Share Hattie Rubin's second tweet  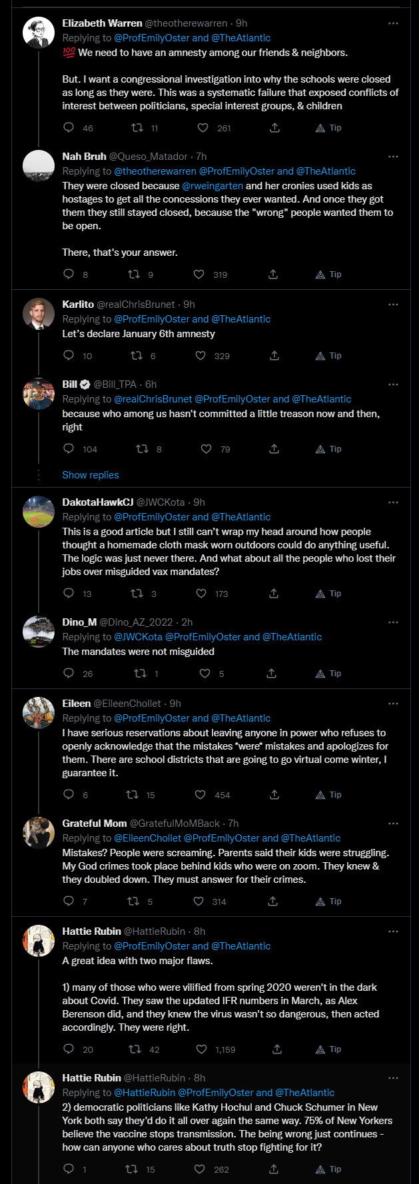274,1169
